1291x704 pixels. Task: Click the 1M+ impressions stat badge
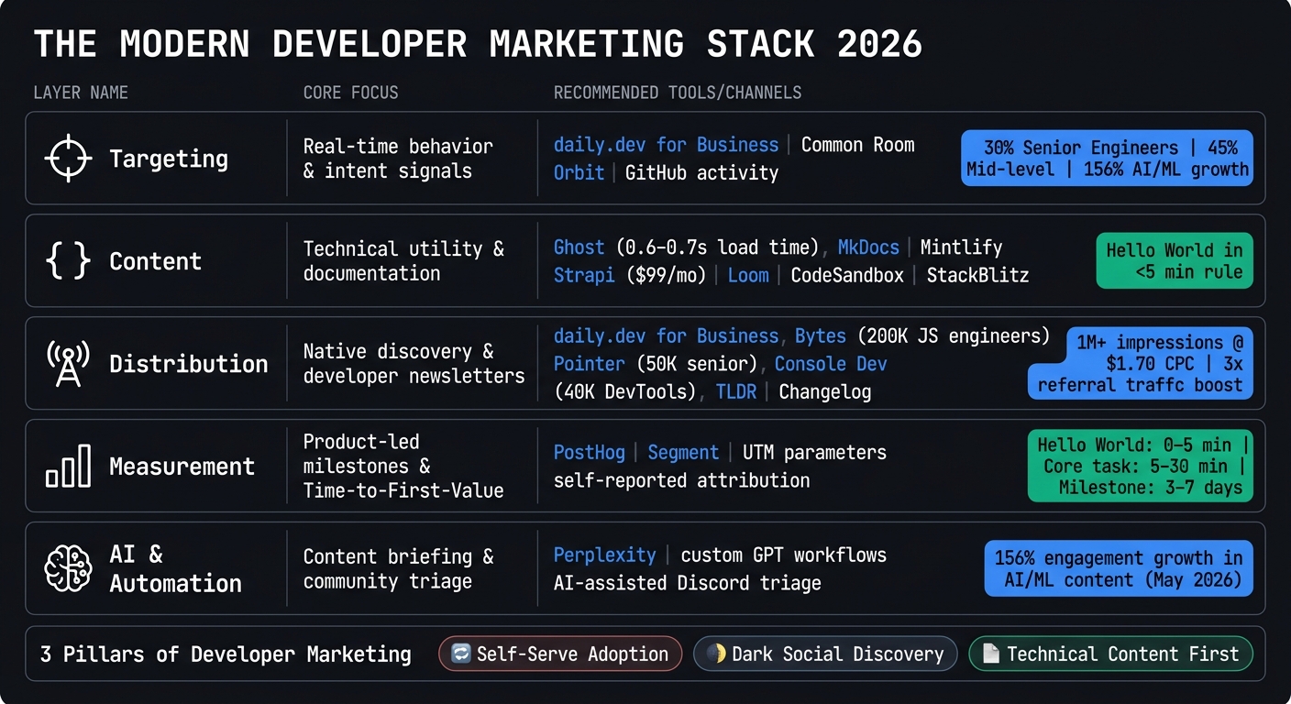[1140, 364]
